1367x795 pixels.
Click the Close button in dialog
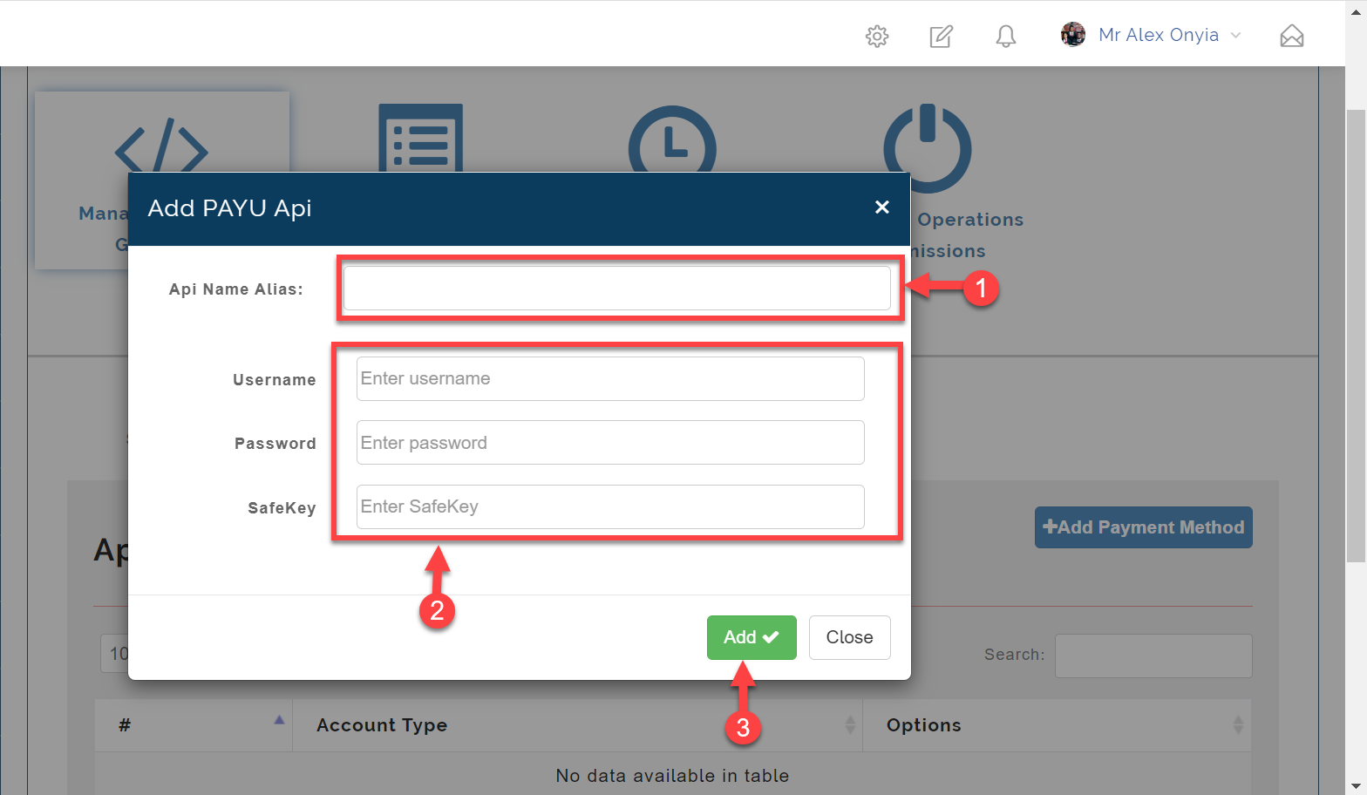pyautogui.click(x=850, y=637)
